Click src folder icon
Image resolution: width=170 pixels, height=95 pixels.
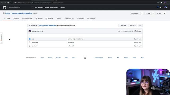click(30, 39)
